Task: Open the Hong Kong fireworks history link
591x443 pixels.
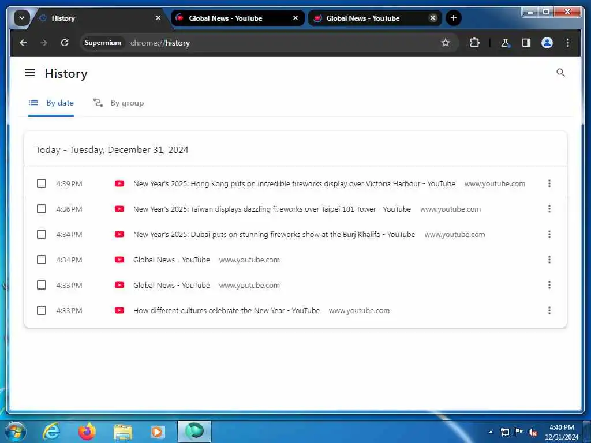Action: click(x=294, y=184)
